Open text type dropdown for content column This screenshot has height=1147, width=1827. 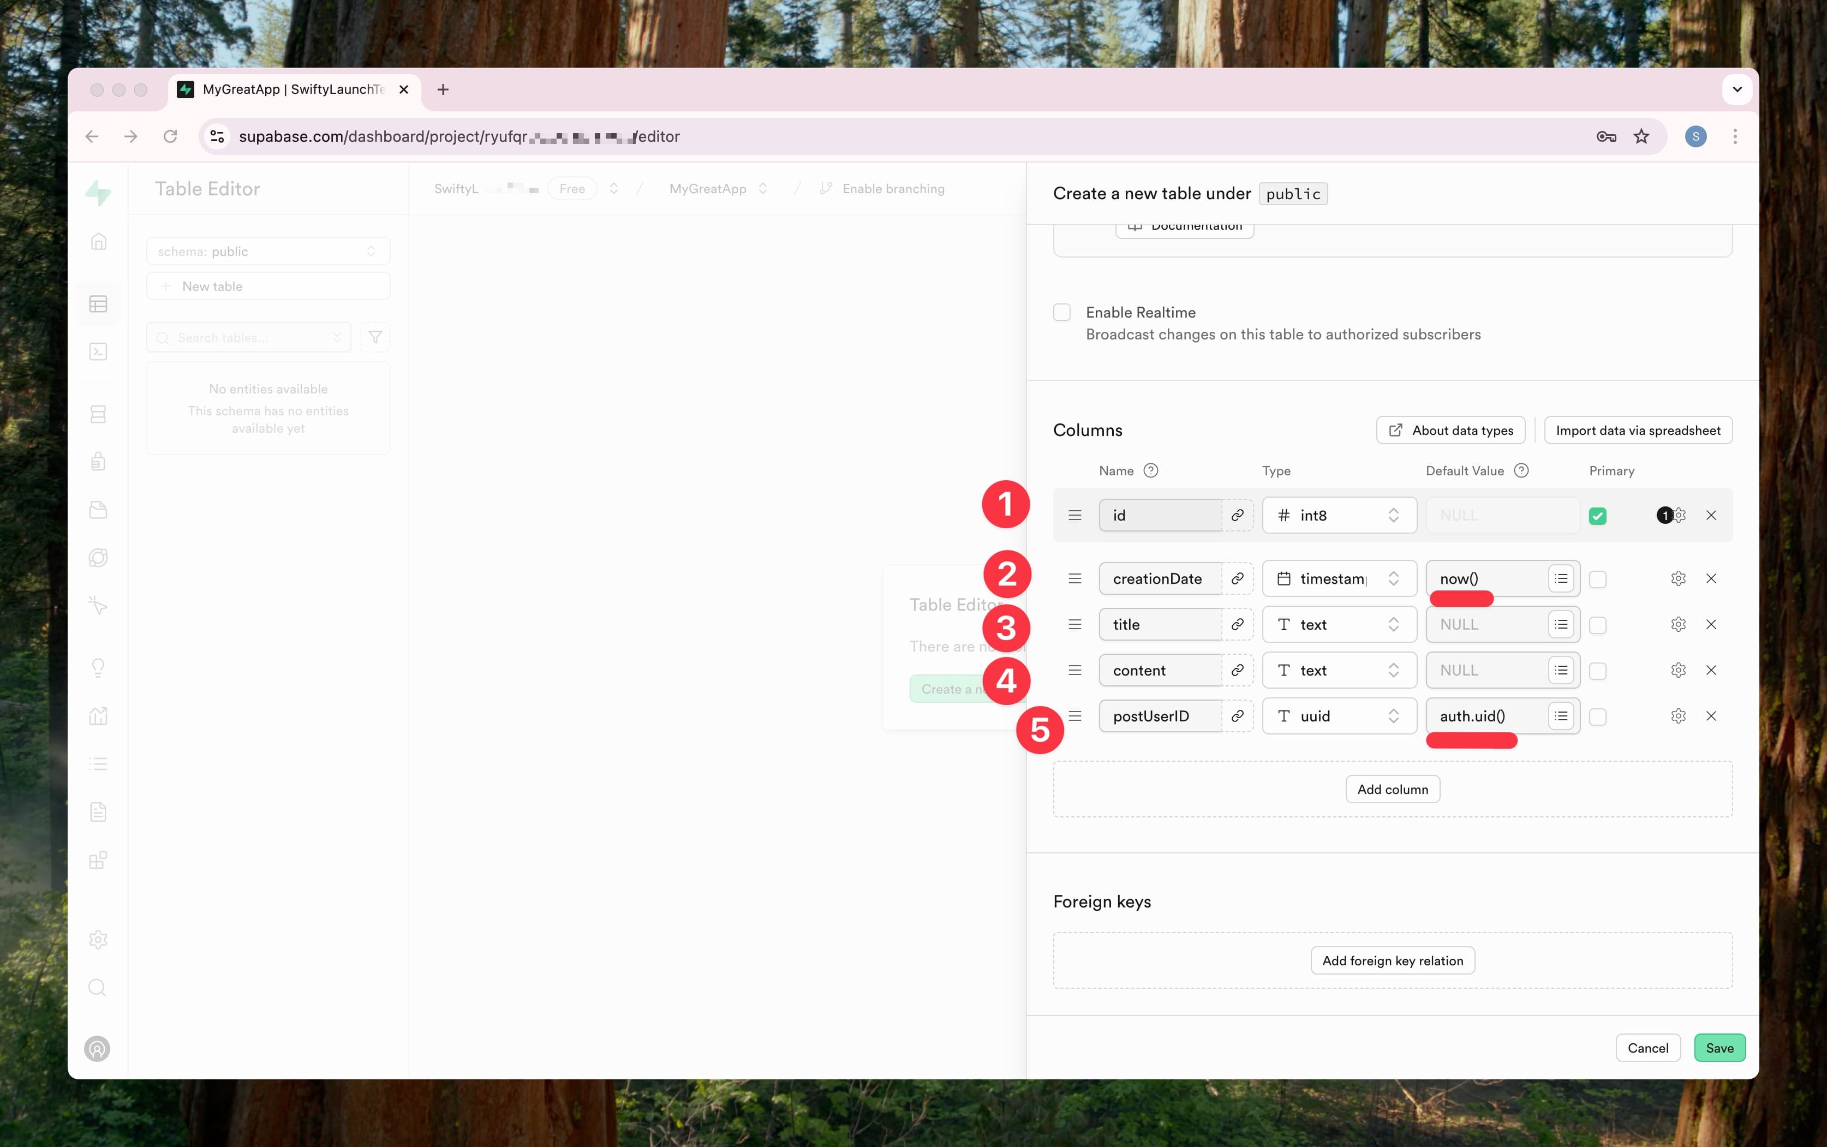[1339, 670]
